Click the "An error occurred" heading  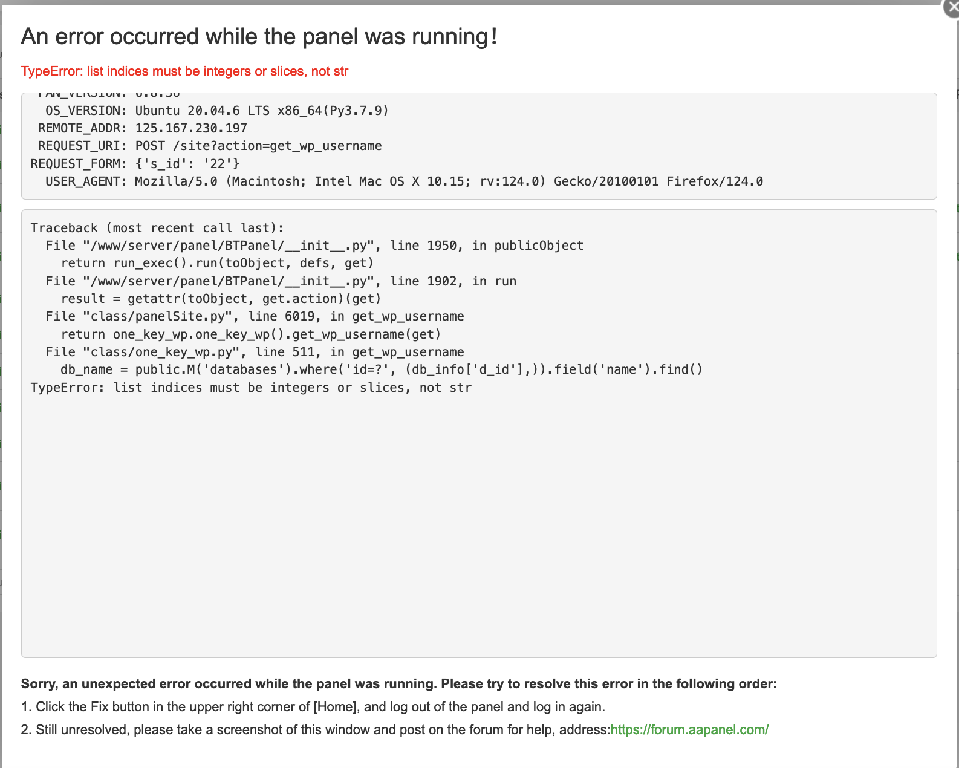click(259, 37)
